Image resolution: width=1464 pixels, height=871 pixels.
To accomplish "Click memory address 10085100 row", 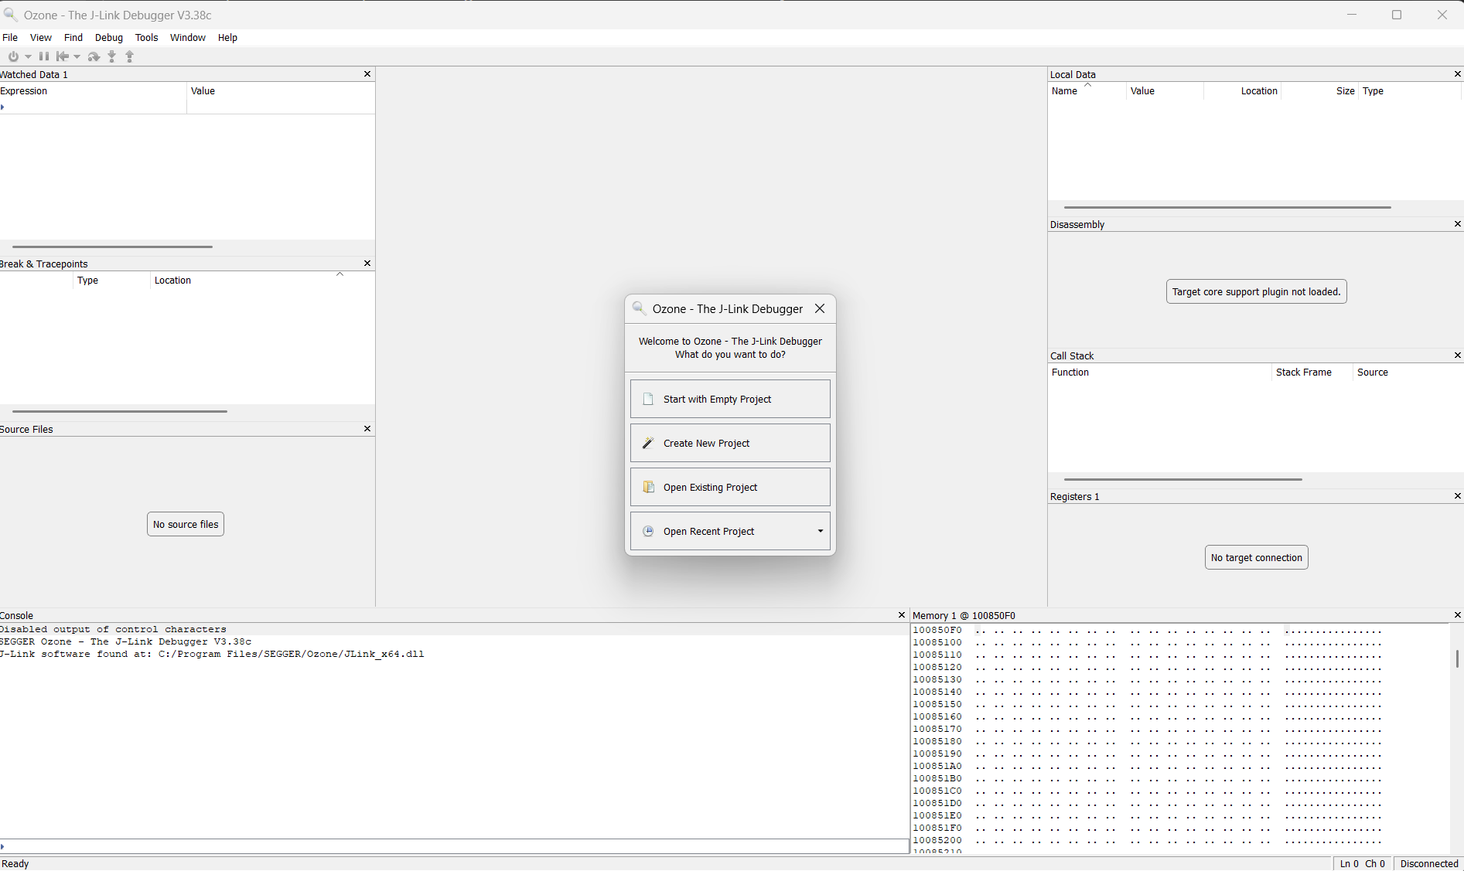I will (1147, 642).
